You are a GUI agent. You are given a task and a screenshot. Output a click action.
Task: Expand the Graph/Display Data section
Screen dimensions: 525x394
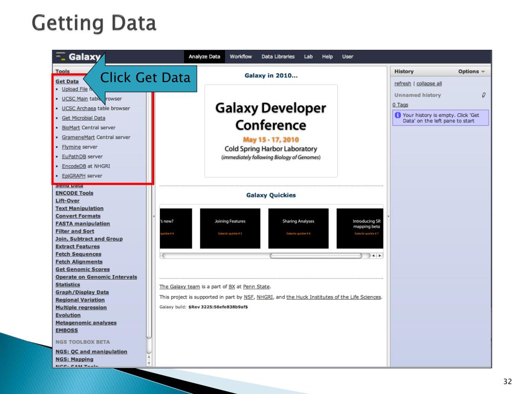(x=82, y=292)
